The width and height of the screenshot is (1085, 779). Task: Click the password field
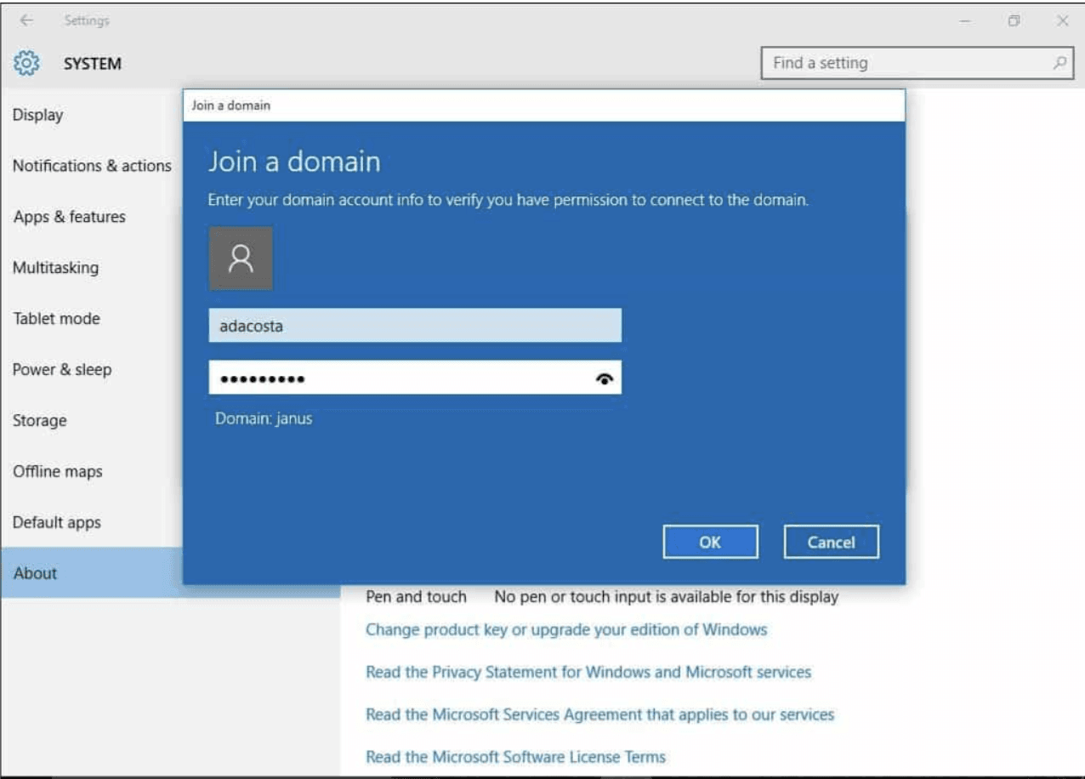coord(415,378)
